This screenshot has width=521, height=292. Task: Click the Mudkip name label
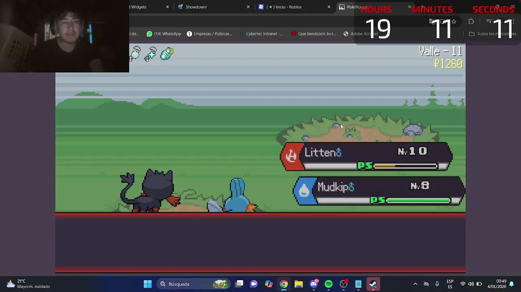point(336,187)
